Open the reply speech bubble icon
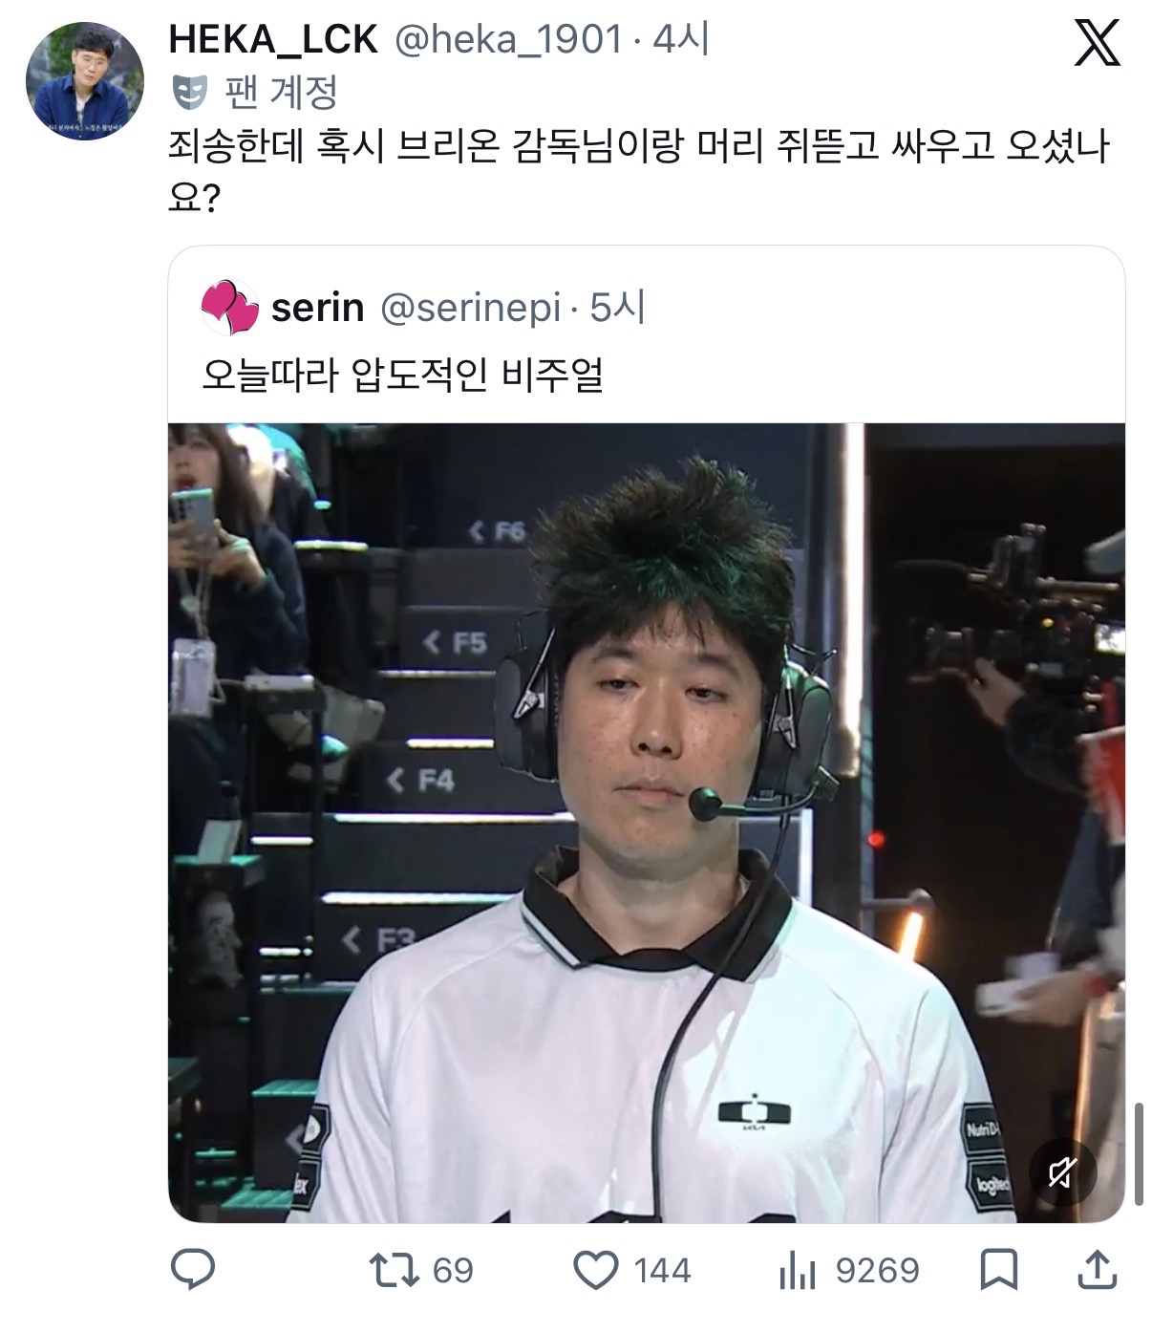This screenshot has width=1152, height=1332. (x=193, y=1270)
